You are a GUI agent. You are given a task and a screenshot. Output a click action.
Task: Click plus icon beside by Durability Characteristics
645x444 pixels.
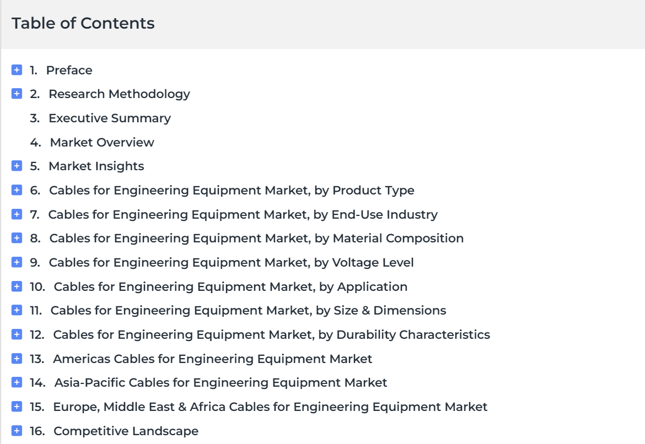pyautogui.click(x=17, y=334)
